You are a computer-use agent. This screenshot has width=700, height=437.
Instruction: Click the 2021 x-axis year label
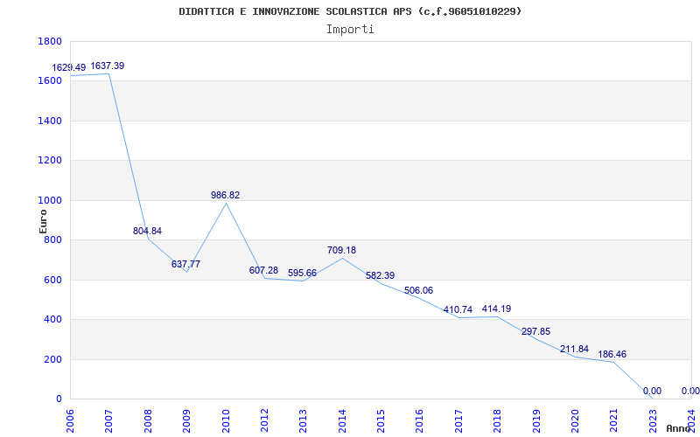point(614,421)
